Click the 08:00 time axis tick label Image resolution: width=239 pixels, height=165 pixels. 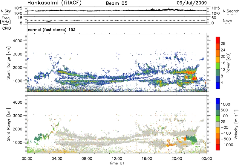click(x=87, y=159)
